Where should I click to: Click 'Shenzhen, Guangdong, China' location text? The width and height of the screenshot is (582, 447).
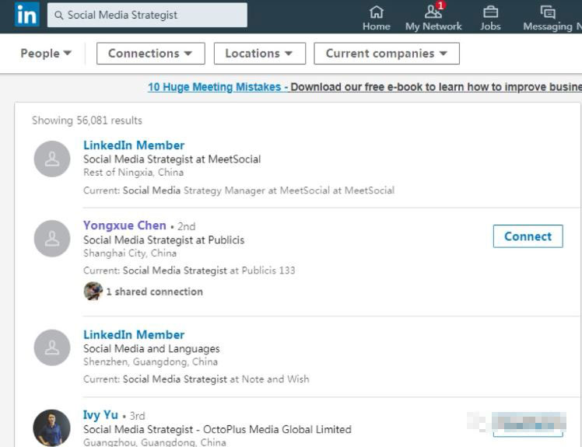(150, 361)
